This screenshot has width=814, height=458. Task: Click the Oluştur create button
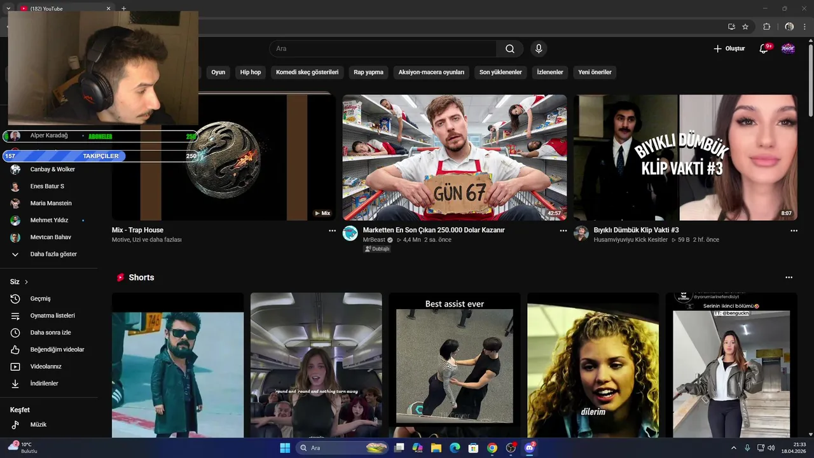coord(729,49)
